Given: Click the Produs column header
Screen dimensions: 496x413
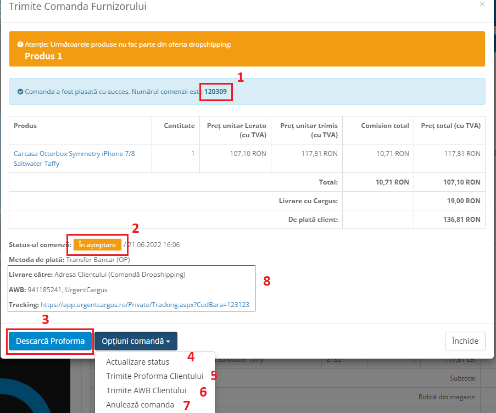Looking at the screenshot, I should [25, 126].
